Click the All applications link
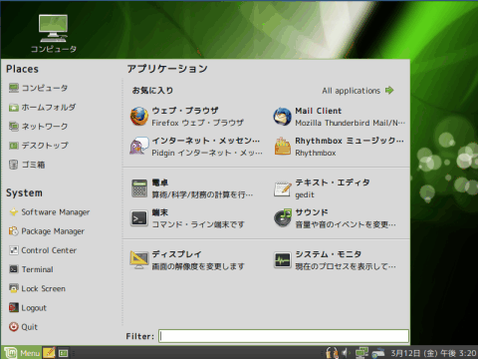This screenshot has height=359, width=478. (x=352, y=91)
